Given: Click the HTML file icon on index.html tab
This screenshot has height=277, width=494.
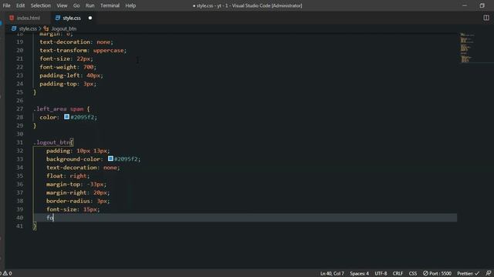Looking at the screenshot, I should pos(12,18).
